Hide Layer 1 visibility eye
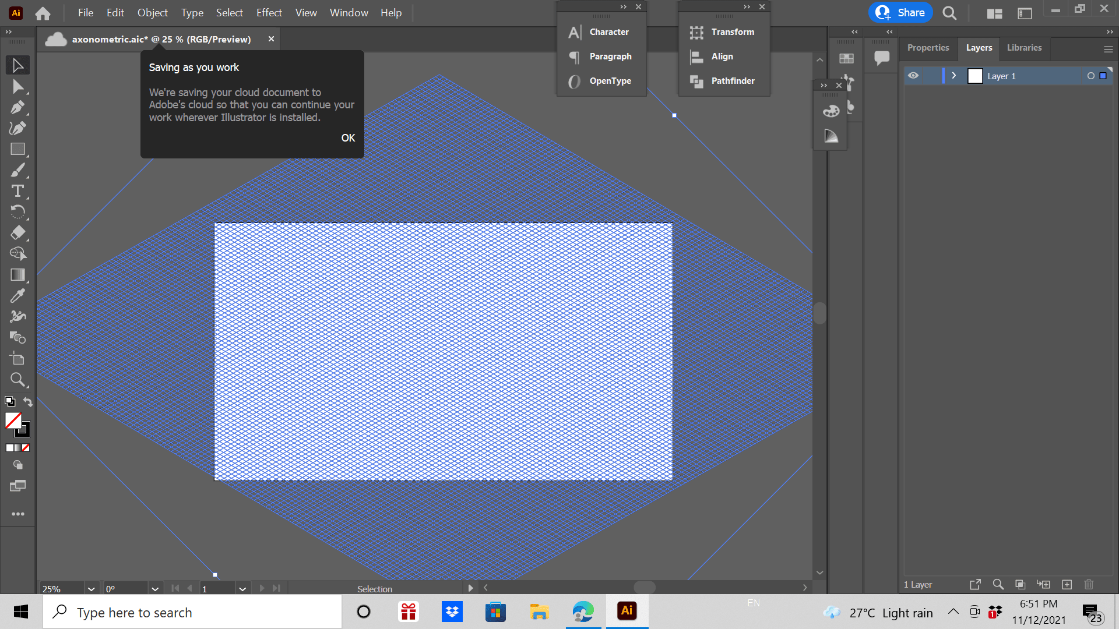Viewport: 1119px width, 629px height. [913, 76]
